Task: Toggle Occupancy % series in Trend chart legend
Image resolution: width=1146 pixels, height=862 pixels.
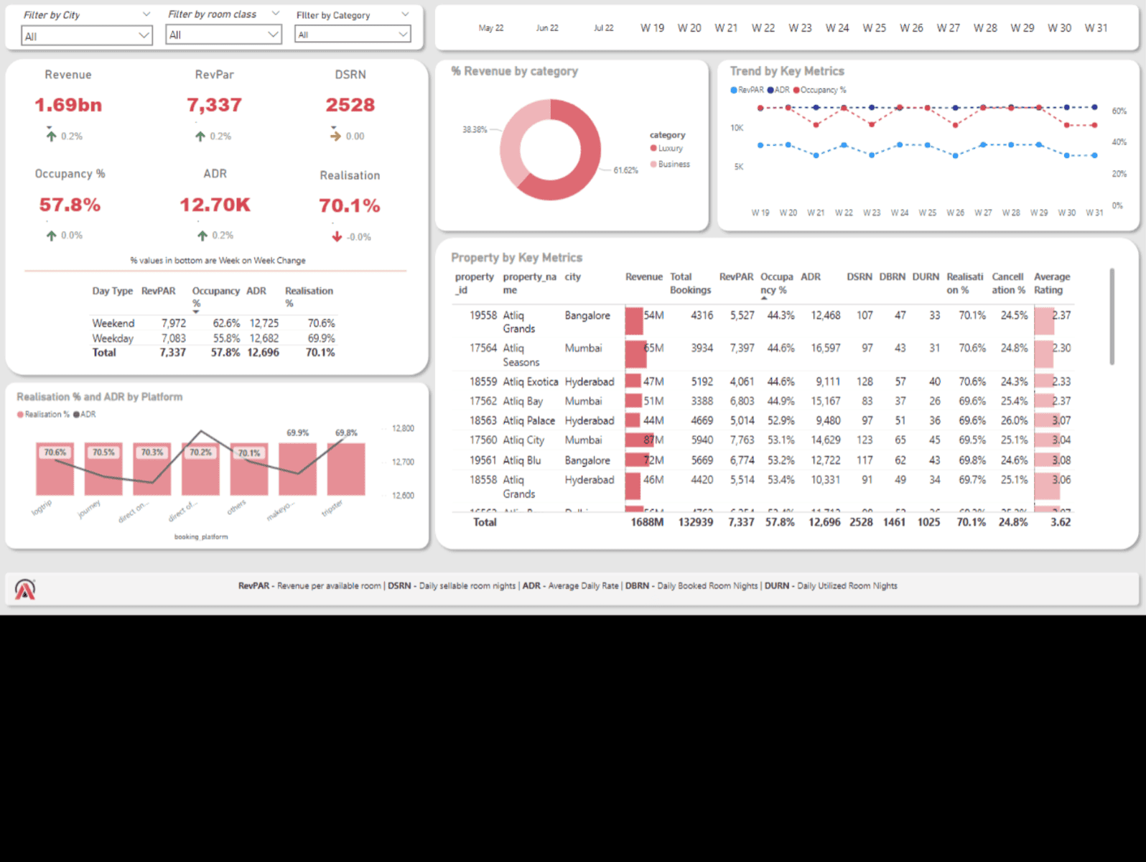Action: tap(819, 90)
